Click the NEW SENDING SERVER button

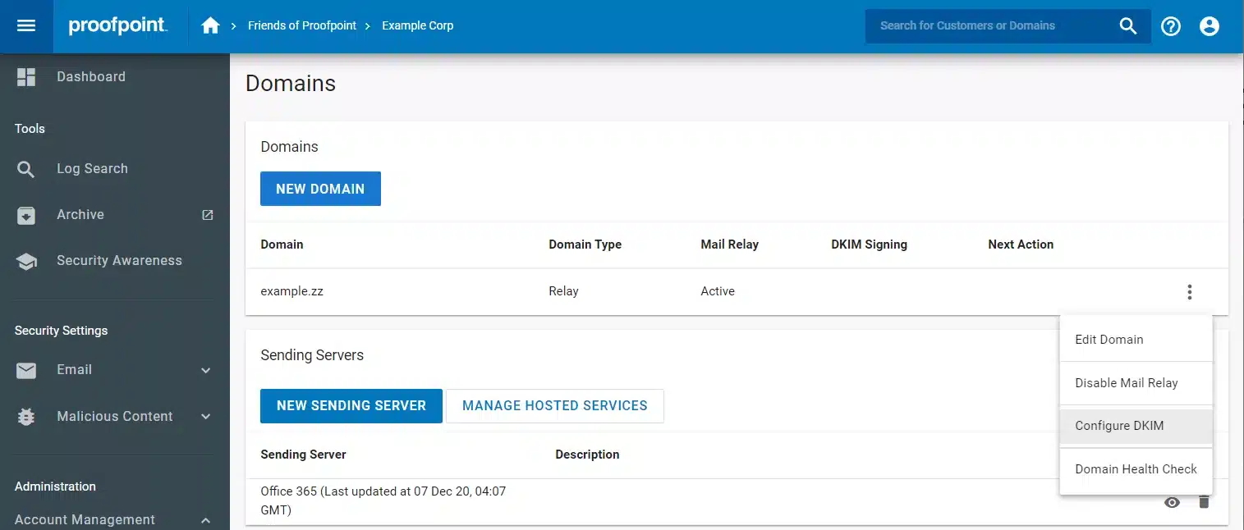(x=351, y=406)
